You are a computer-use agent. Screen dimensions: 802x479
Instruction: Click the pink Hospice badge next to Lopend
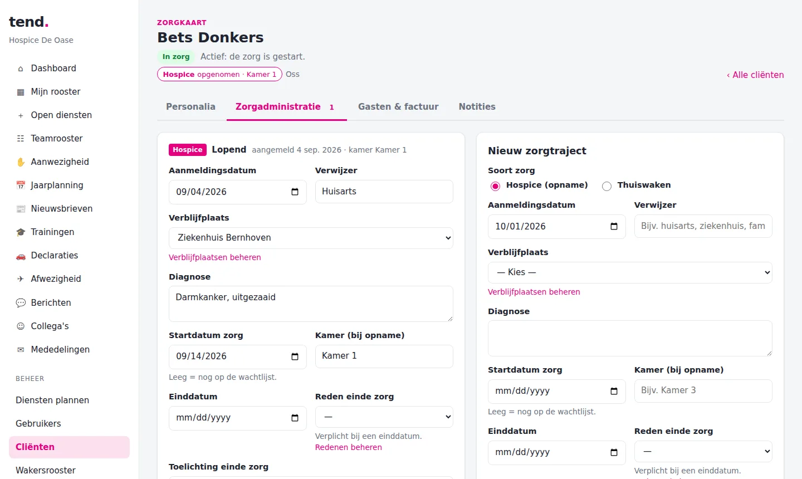pos(188,150)
